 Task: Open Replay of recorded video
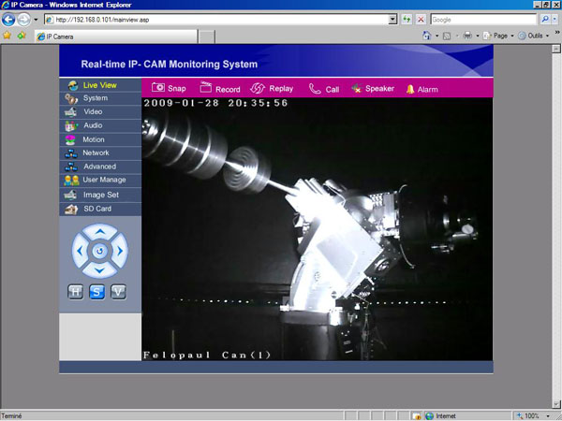pos(272,89)
